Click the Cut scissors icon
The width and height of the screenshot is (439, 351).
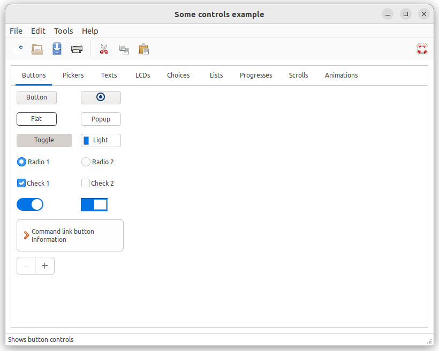click(x=104, y=49)
